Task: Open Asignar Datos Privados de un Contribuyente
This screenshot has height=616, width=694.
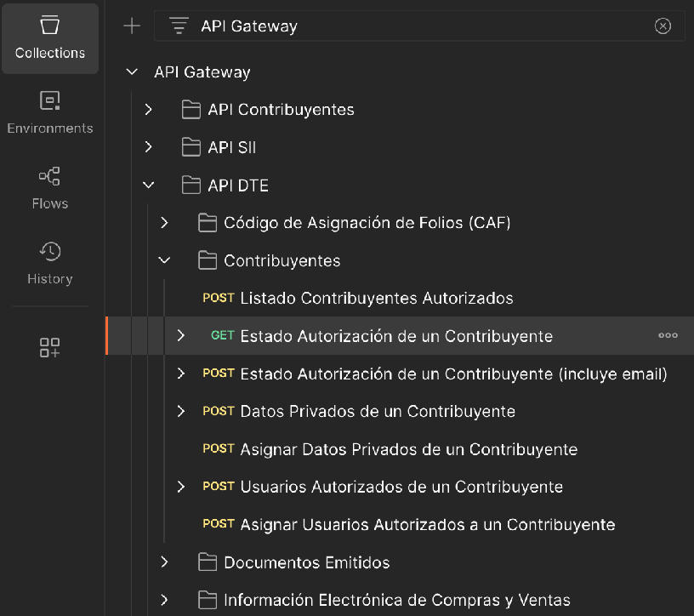Action: [x=408, y=449]
